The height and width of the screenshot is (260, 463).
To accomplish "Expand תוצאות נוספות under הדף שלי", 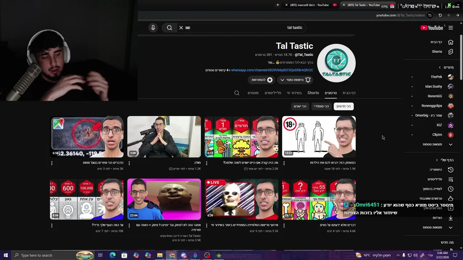I will click(x=438, y=227).
